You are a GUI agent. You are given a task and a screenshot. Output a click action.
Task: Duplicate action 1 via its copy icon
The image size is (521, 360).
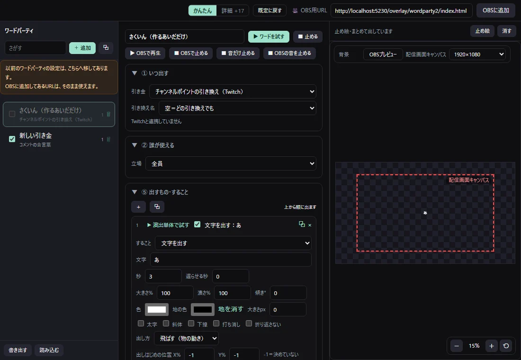tap(302, 225)
